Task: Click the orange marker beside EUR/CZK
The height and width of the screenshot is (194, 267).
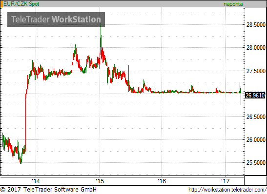Action: [x=1, y=4]
